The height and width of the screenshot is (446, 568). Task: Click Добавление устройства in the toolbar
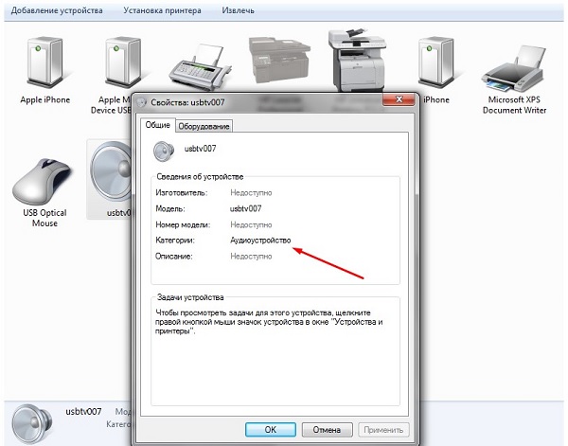[57, 10]
